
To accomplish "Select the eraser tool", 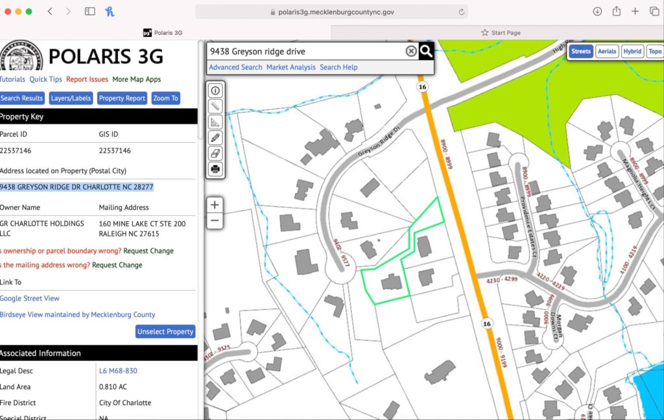I will point(215,153).
